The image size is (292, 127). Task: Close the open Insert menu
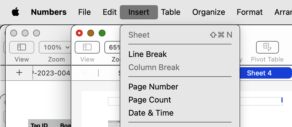point(139,12)
